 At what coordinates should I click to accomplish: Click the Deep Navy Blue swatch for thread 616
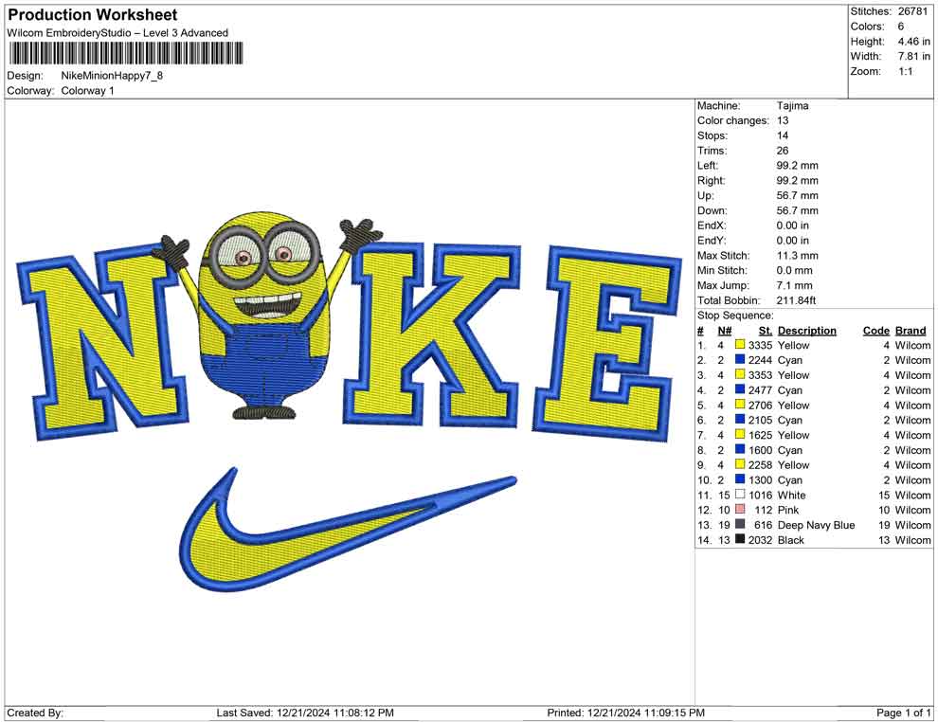tap(740, 524)
